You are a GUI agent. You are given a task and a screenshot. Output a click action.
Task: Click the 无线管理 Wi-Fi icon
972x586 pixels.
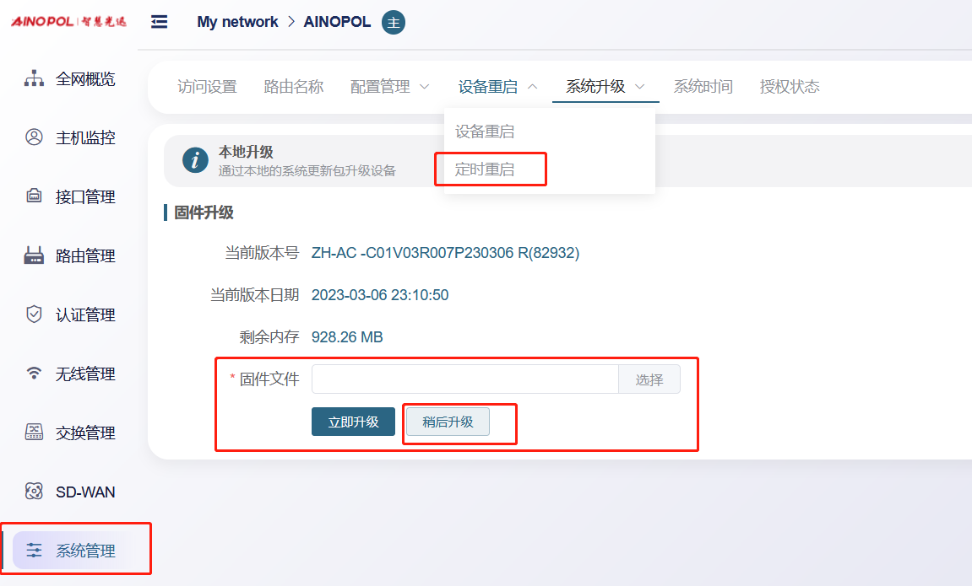tap(34, 374)
